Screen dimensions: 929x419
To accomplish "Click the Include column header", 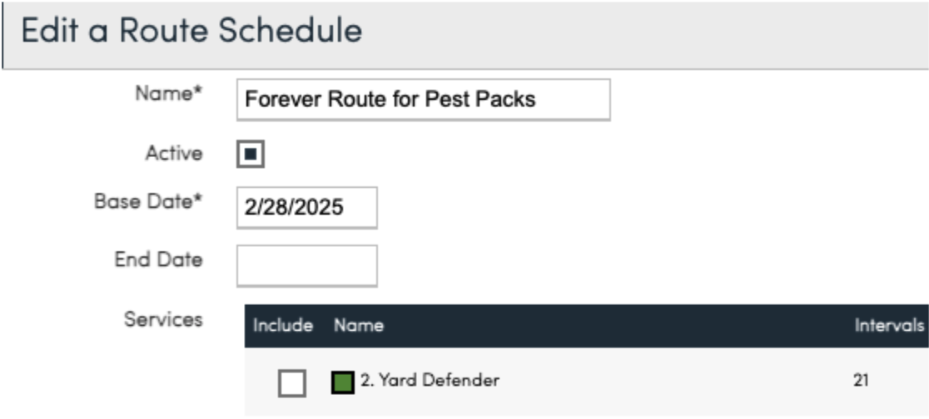I will 282,326.
